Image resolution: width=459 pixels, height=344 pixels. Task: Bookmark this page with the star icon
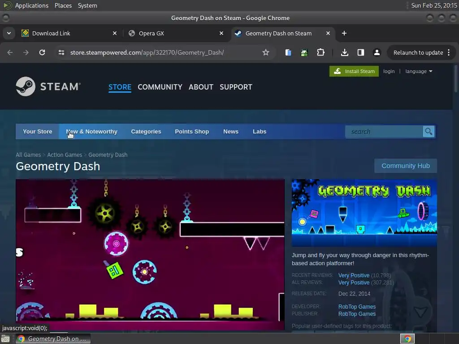[x=265, y=52]
